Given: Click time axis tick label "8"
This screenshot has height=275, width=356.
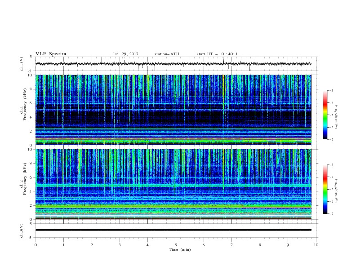Looking at the screenshot, I should 260,245.
